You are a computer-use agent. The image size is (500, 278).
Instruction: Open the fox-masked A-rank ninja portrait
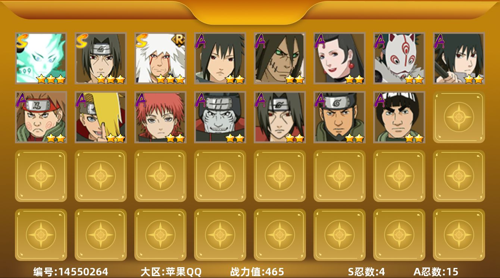point(399,58)
